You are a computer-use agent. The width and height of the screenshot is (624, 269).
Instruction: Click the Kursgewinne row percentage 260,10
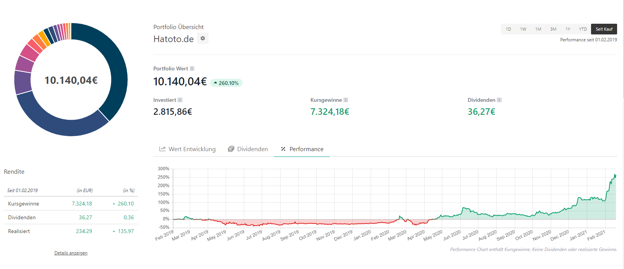[126, 204]
